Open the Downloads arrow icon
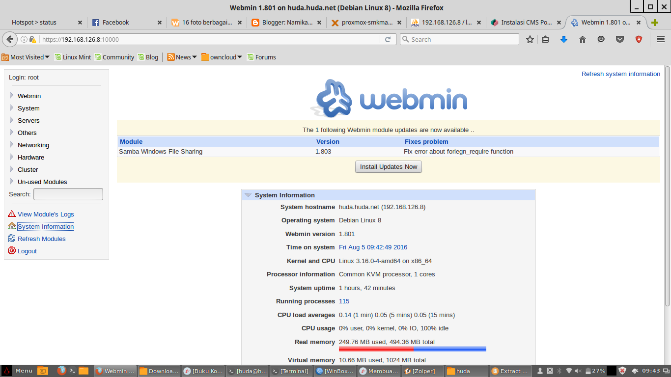The width and height of the screenshot is (671, 377). (x=564, y=39)
